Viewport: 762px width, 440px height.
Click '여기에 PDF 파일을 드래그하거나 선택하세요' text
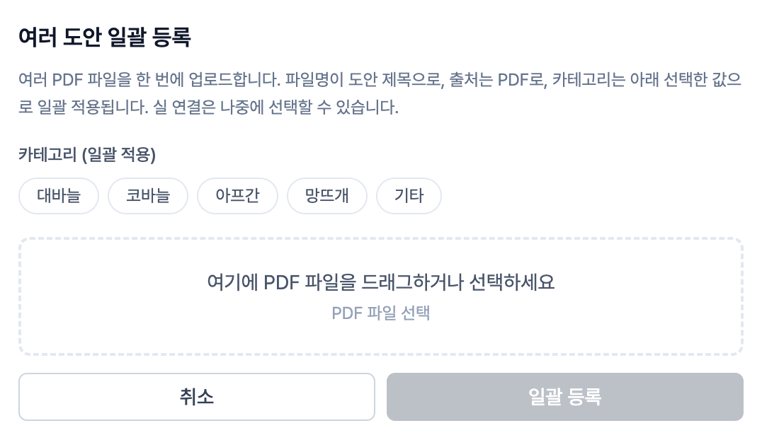380,282
